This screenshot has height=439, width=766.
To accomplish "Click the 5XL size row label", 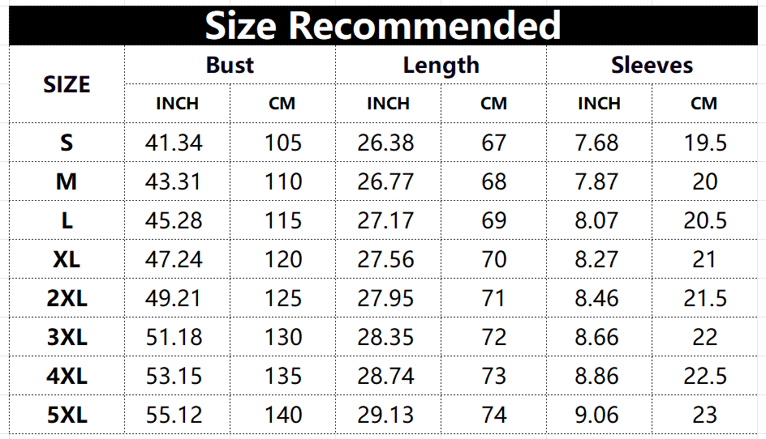I will [x=67, y=416].
